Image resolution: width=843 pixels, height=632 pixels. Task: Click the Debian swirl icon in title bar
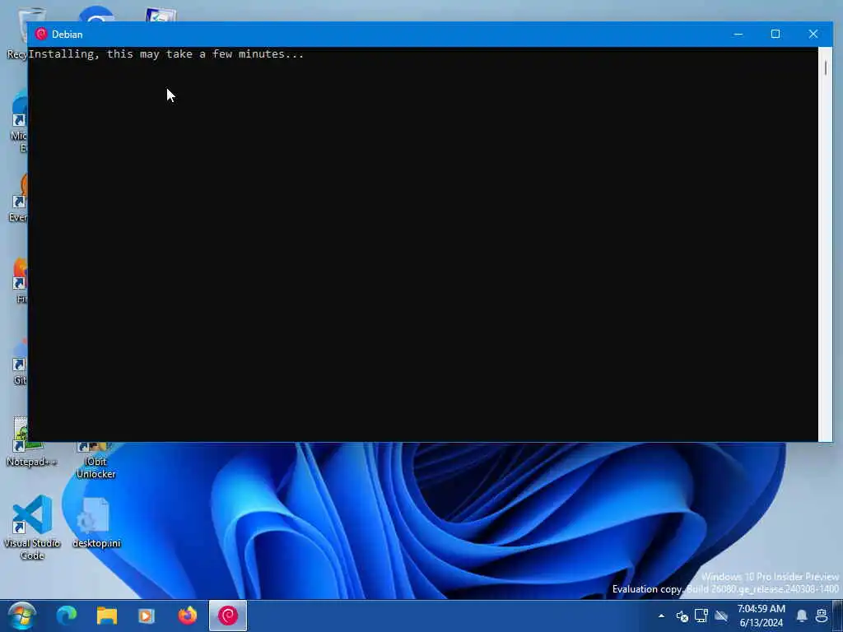pos(41,34)
